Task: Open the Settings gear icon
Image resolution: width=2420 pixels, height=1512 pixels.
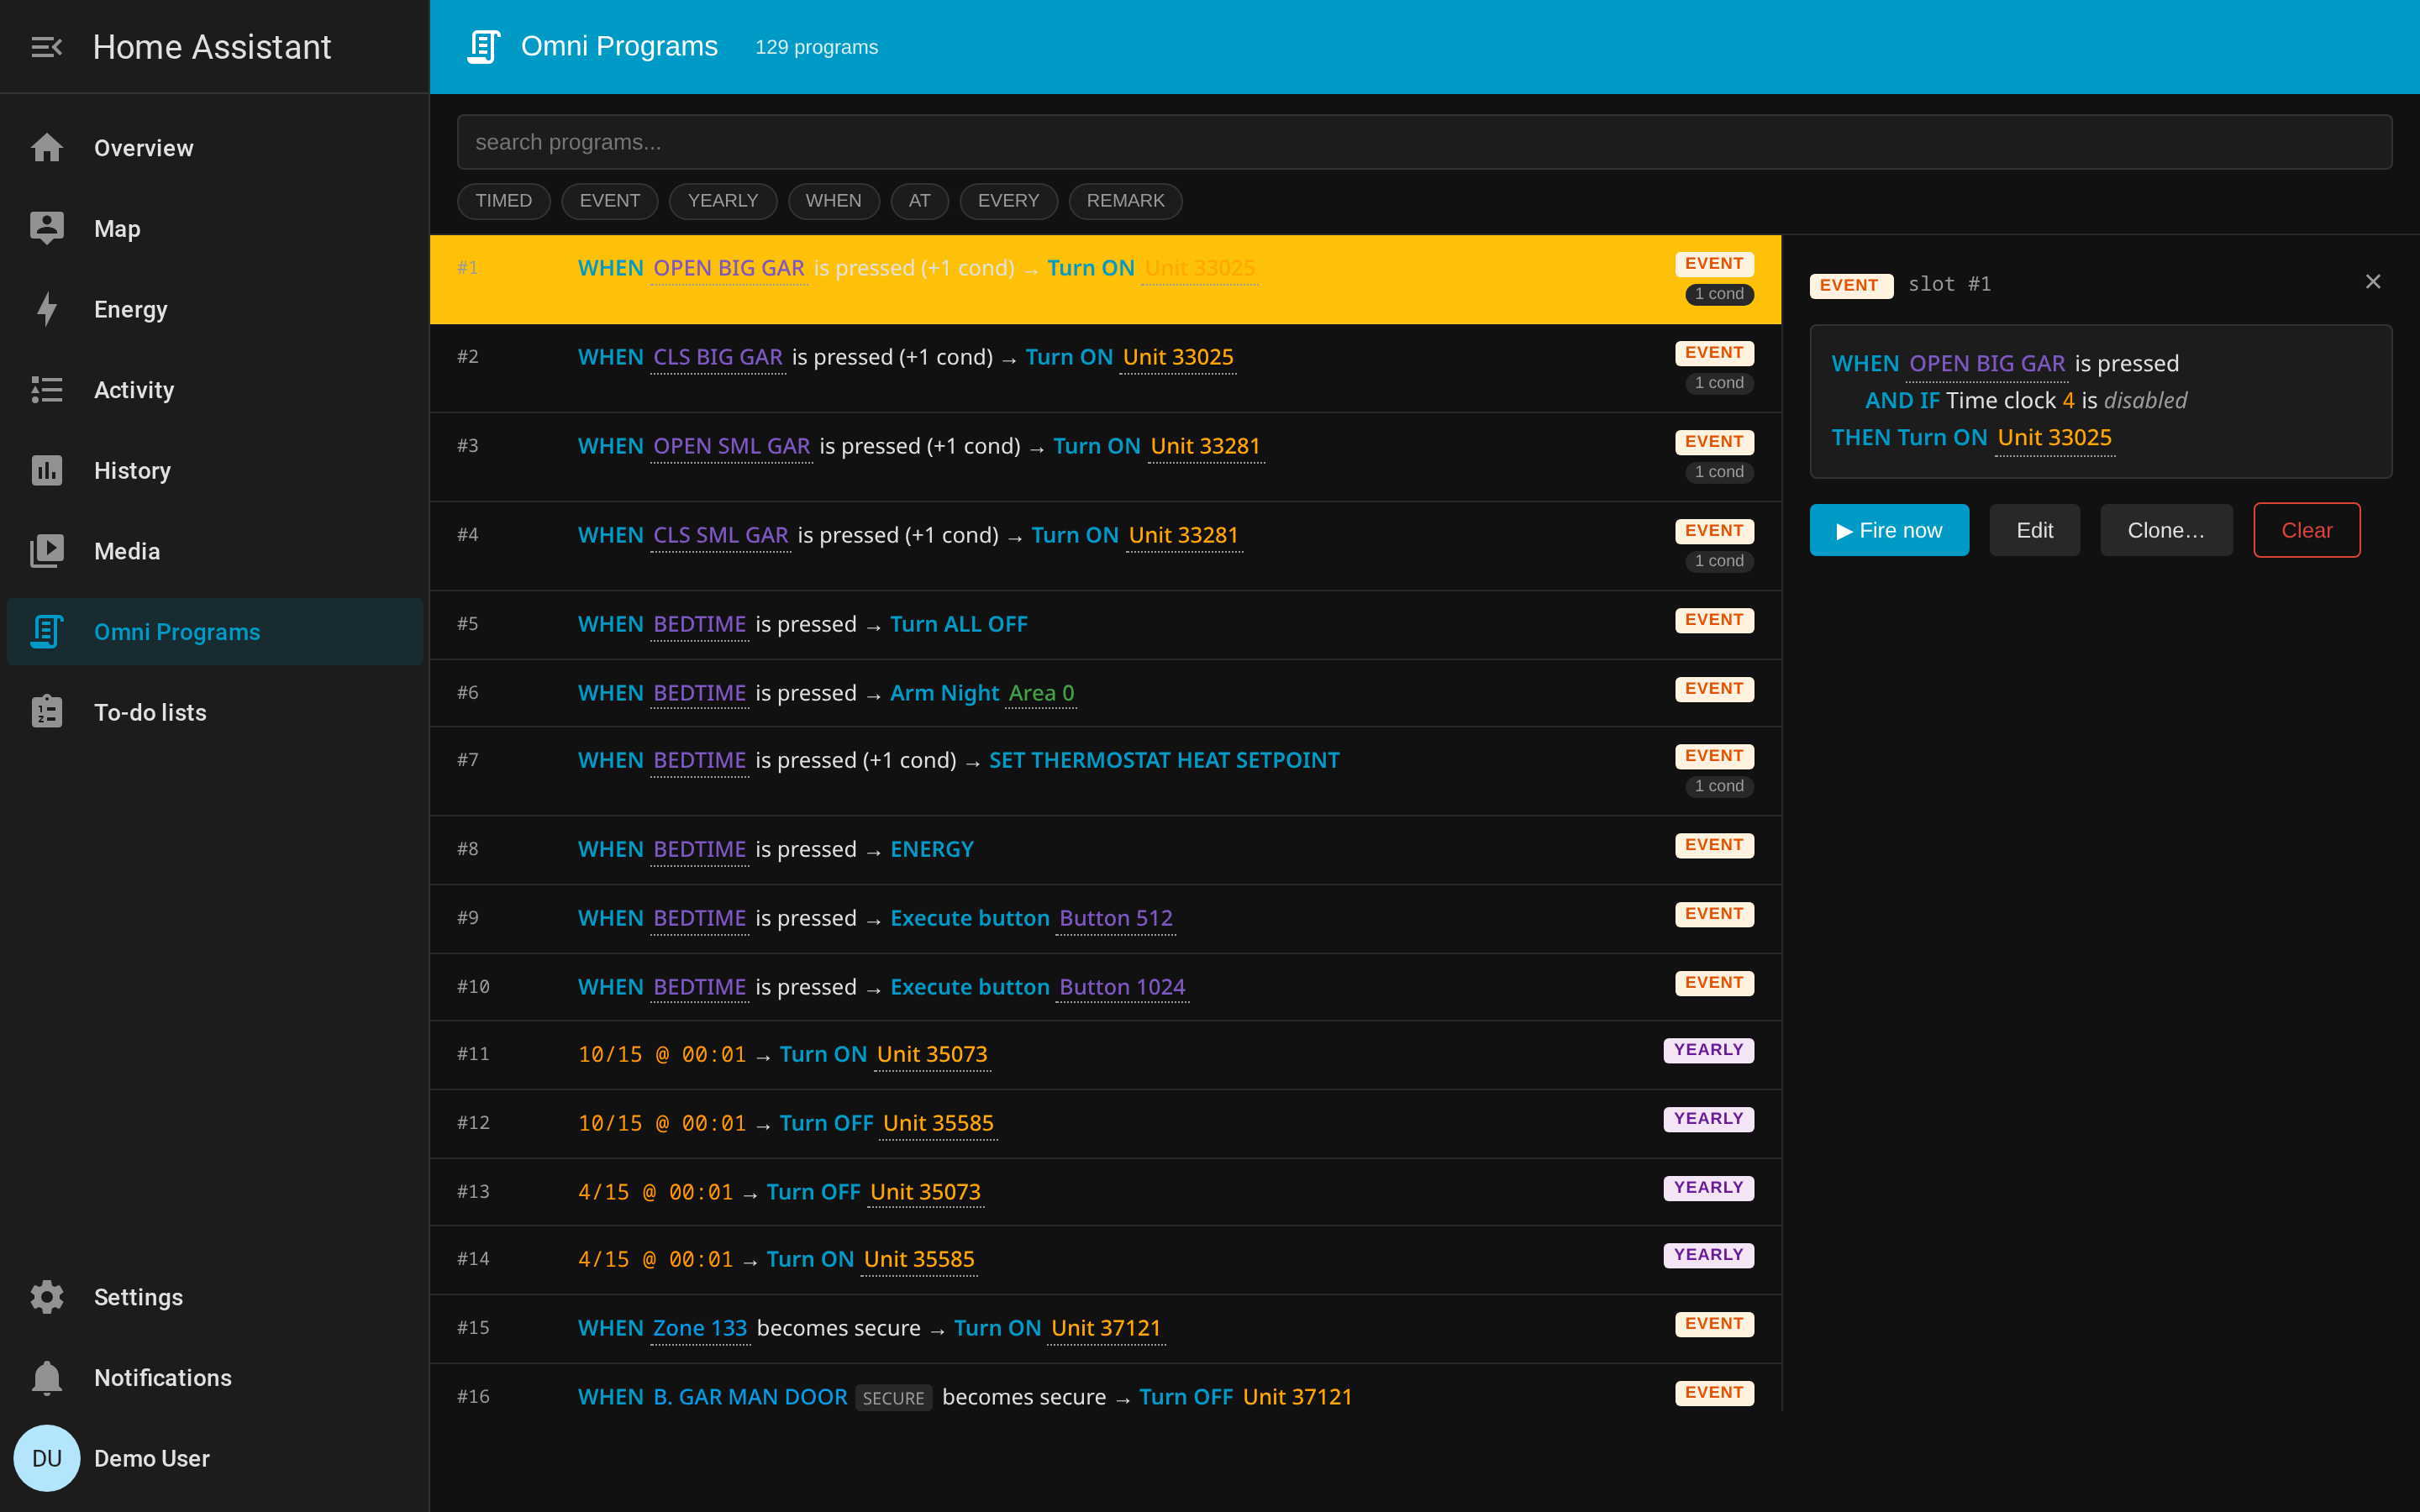Action: (46, 1297)
